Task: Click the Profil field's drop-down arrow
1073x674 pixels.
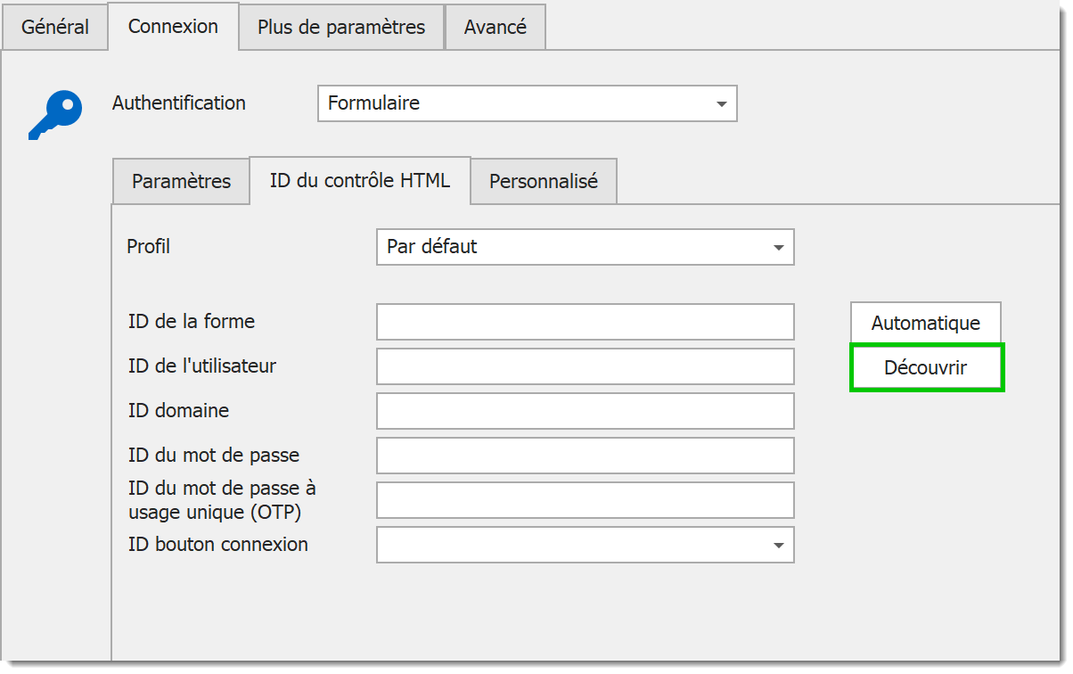Action: click(x=781, y=247)
